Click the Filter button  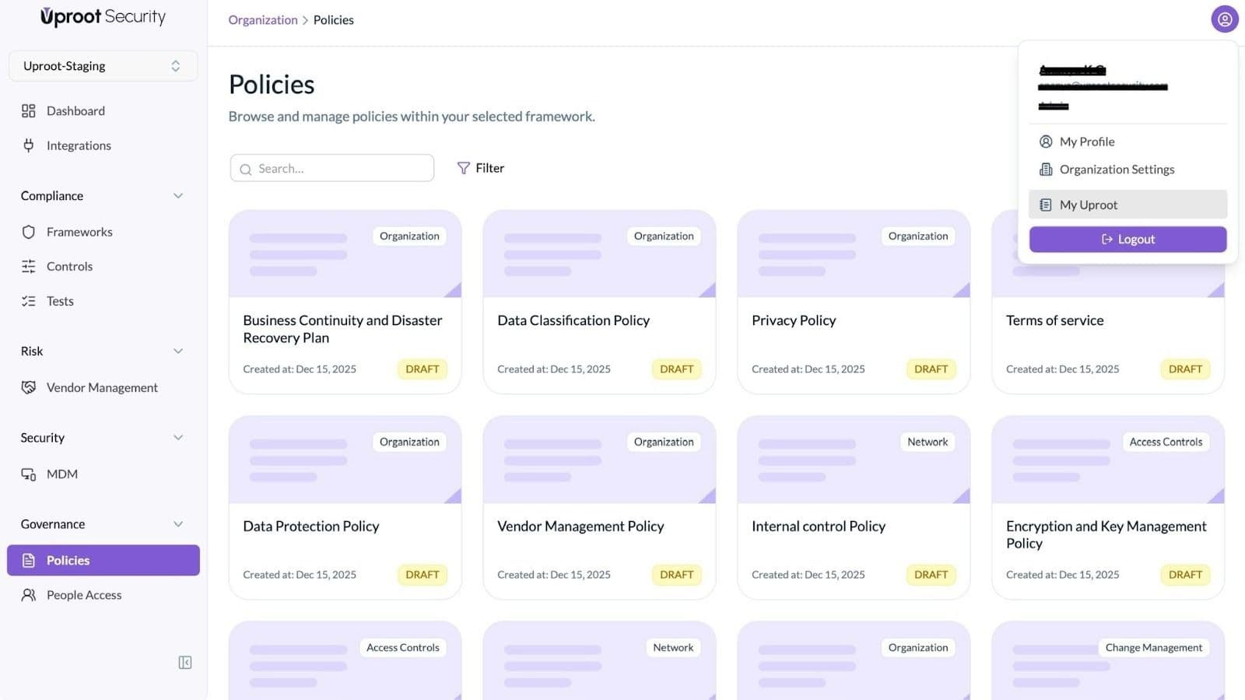point(481,168)
